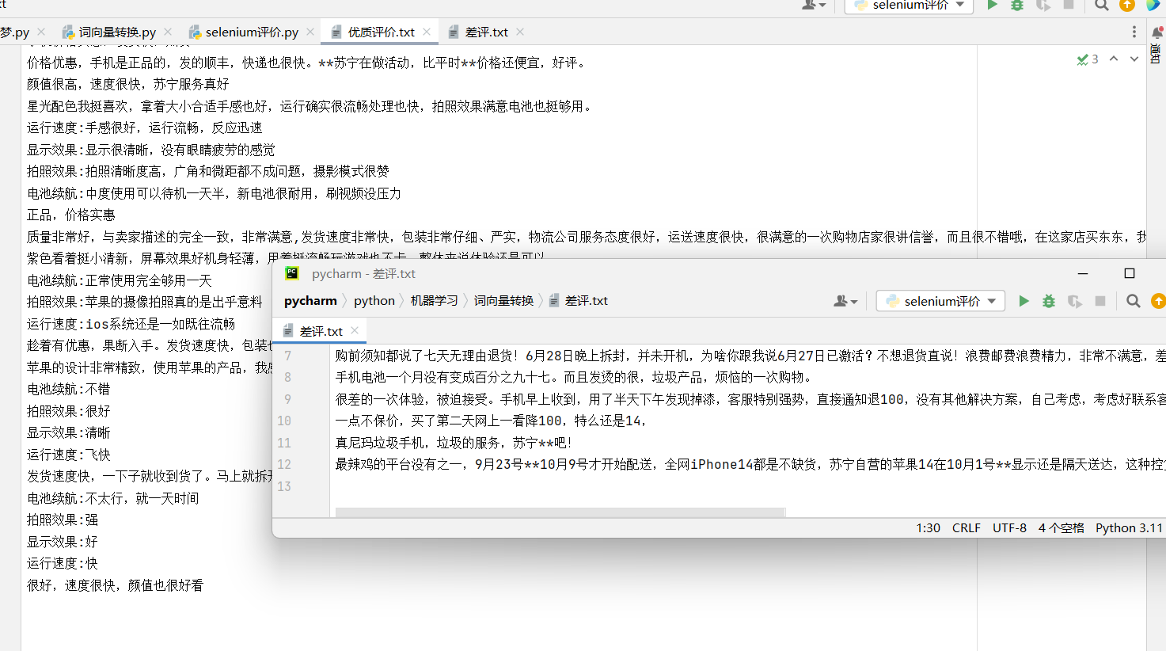The width and height of the screenshot is (1166, 651).
Task: Click the python breadcrumb in navigation bar
Action: click(374, 301)
